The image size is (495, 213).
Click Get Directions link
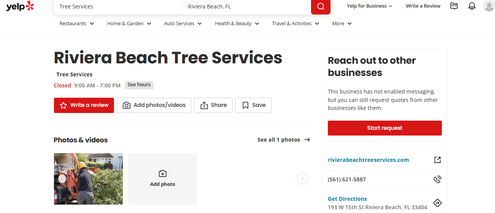[x=347, y=199]
